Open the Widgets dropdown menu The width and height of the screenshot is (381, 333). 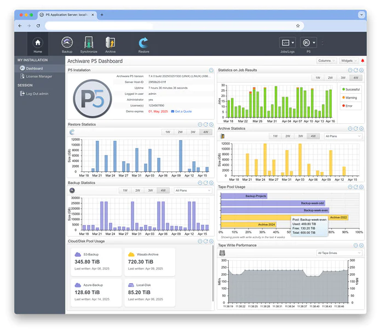[348, 61]
